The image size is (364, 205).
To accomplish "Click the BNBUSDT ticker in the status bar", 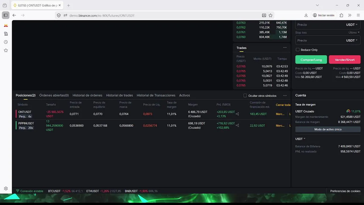I will (x=141, y=191).
